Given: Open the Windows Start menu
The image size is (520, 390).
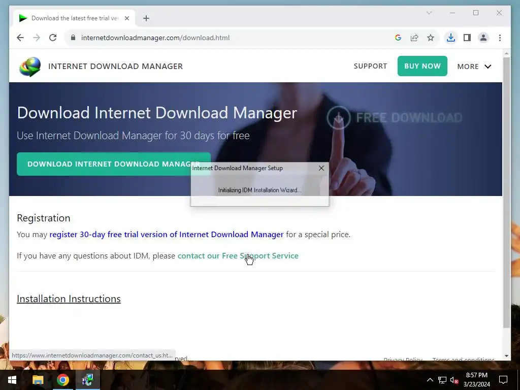Looking at the screenshot, I should pos(12,380).
